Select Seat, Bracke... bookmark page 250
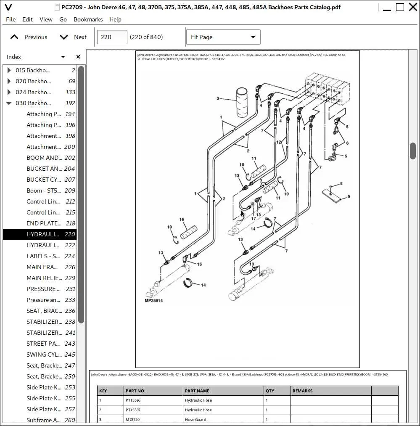Viewport: 420px width, 426px height. [40, 376]
